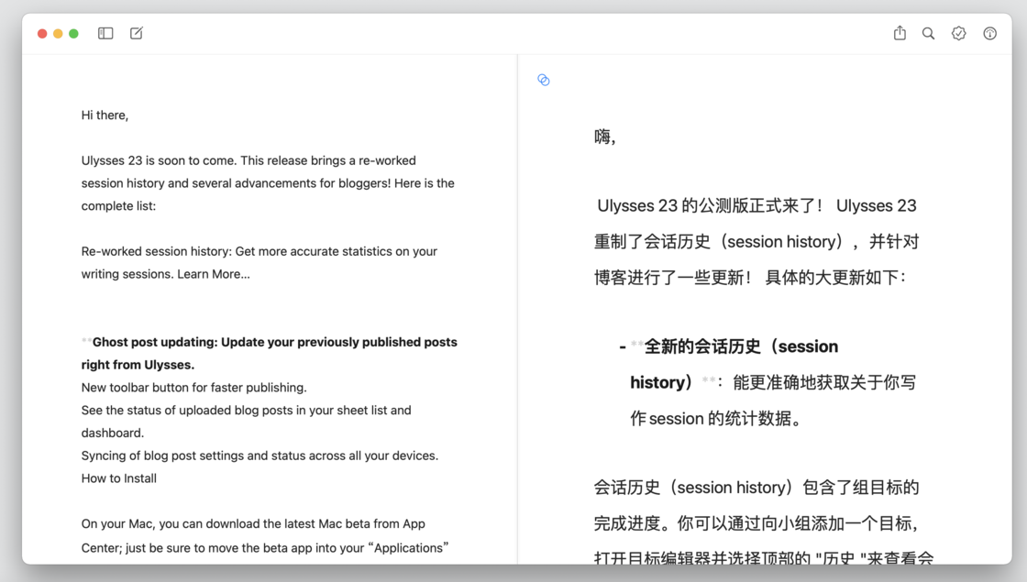Viewport: 1027px width, 582px height.
Task: Click 'New toolbar button for faster publishing.' line
Action: tap(193, 388)
